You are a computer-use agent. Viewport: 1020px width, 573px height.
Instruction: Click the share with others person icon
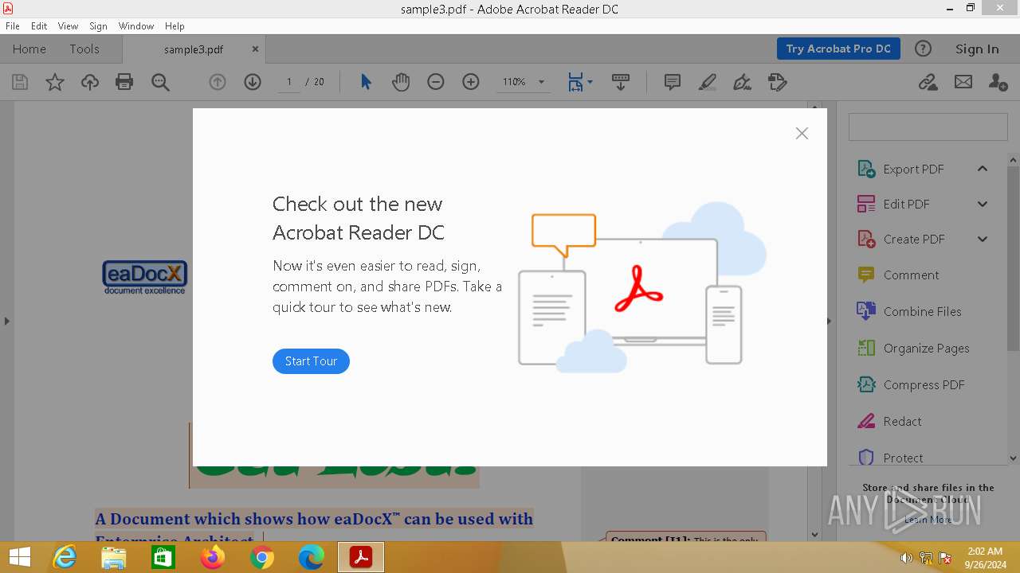(x=998, y=82)
